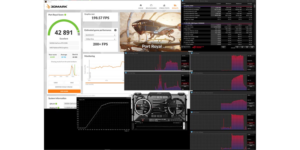Click Afterburner Power Limit slider
Viewport: 300px width, 150px height.
(x=159, y=103)
